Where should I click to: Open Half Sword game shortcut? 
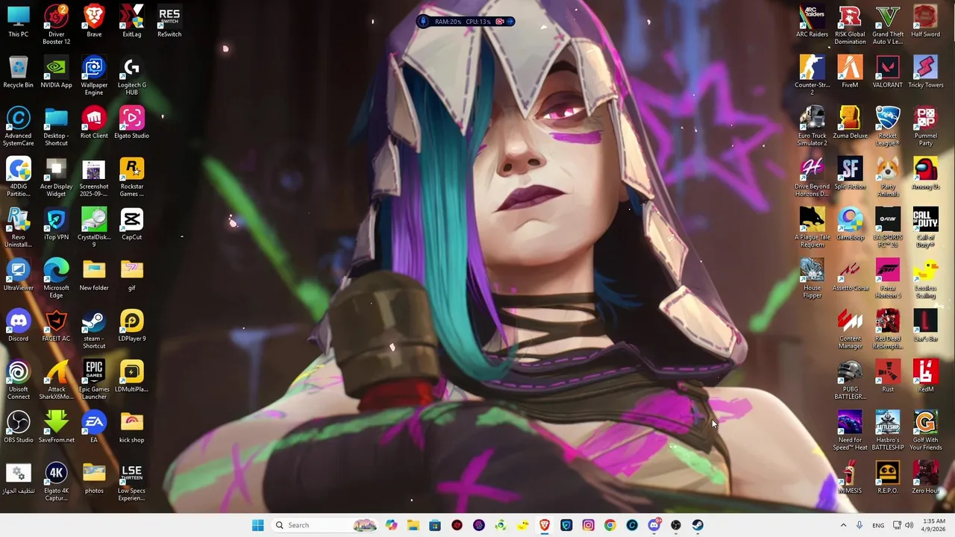[926, 22]
